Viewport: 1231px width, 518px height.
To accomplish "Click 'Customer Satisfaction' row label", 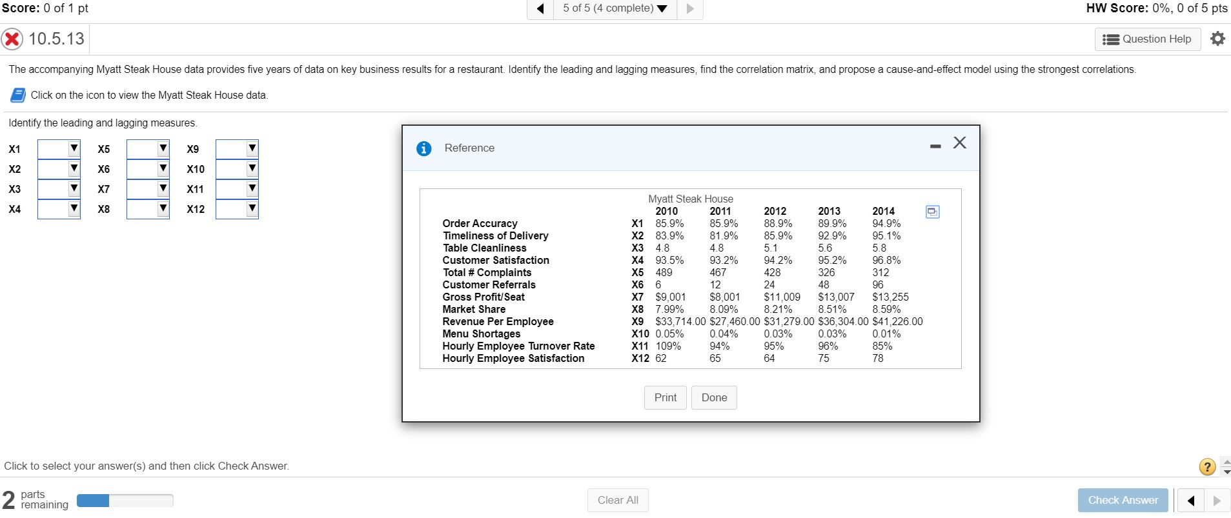I will click(496, 260).
